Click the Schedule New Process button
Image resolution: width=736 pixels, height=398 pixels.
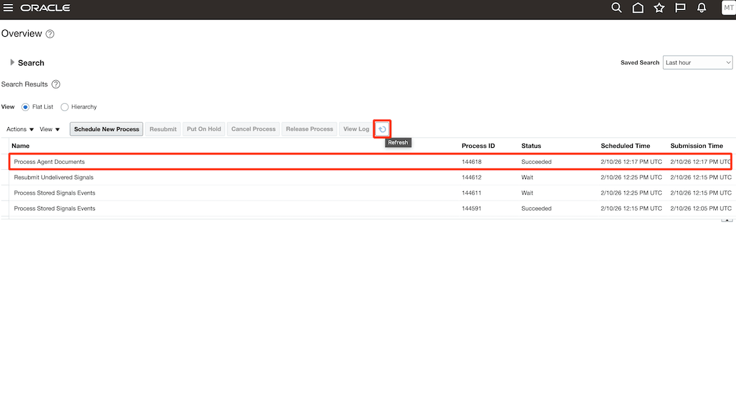coord(106,128)
